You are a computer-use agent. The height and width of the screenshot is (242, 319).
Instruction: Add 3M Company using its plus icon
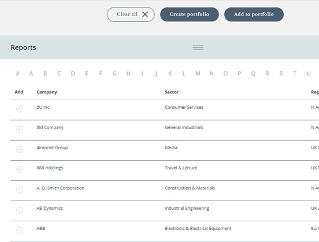tap(20, 129)
